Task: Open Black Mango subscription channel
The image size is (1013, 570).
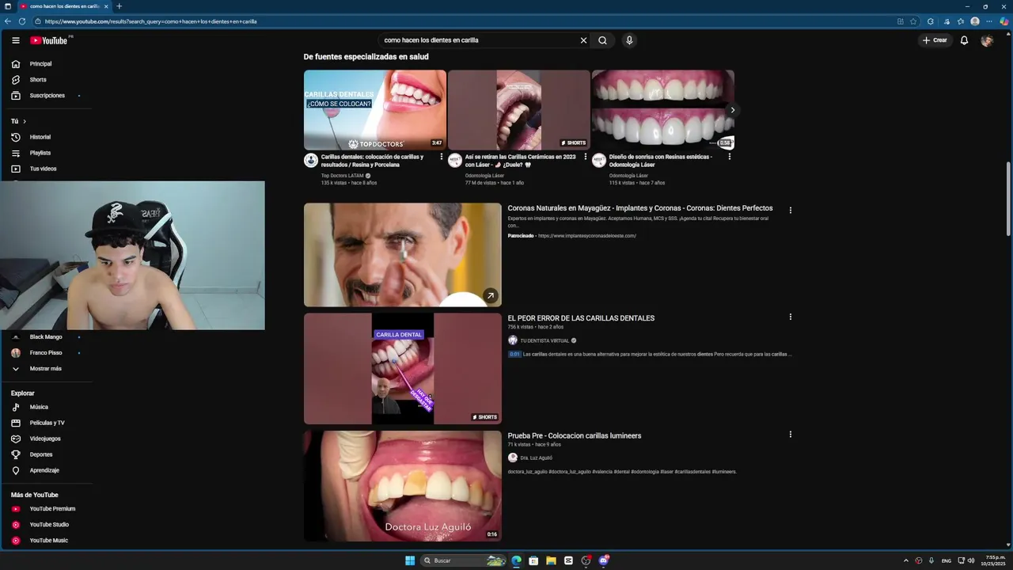Action: click(46, 336)
